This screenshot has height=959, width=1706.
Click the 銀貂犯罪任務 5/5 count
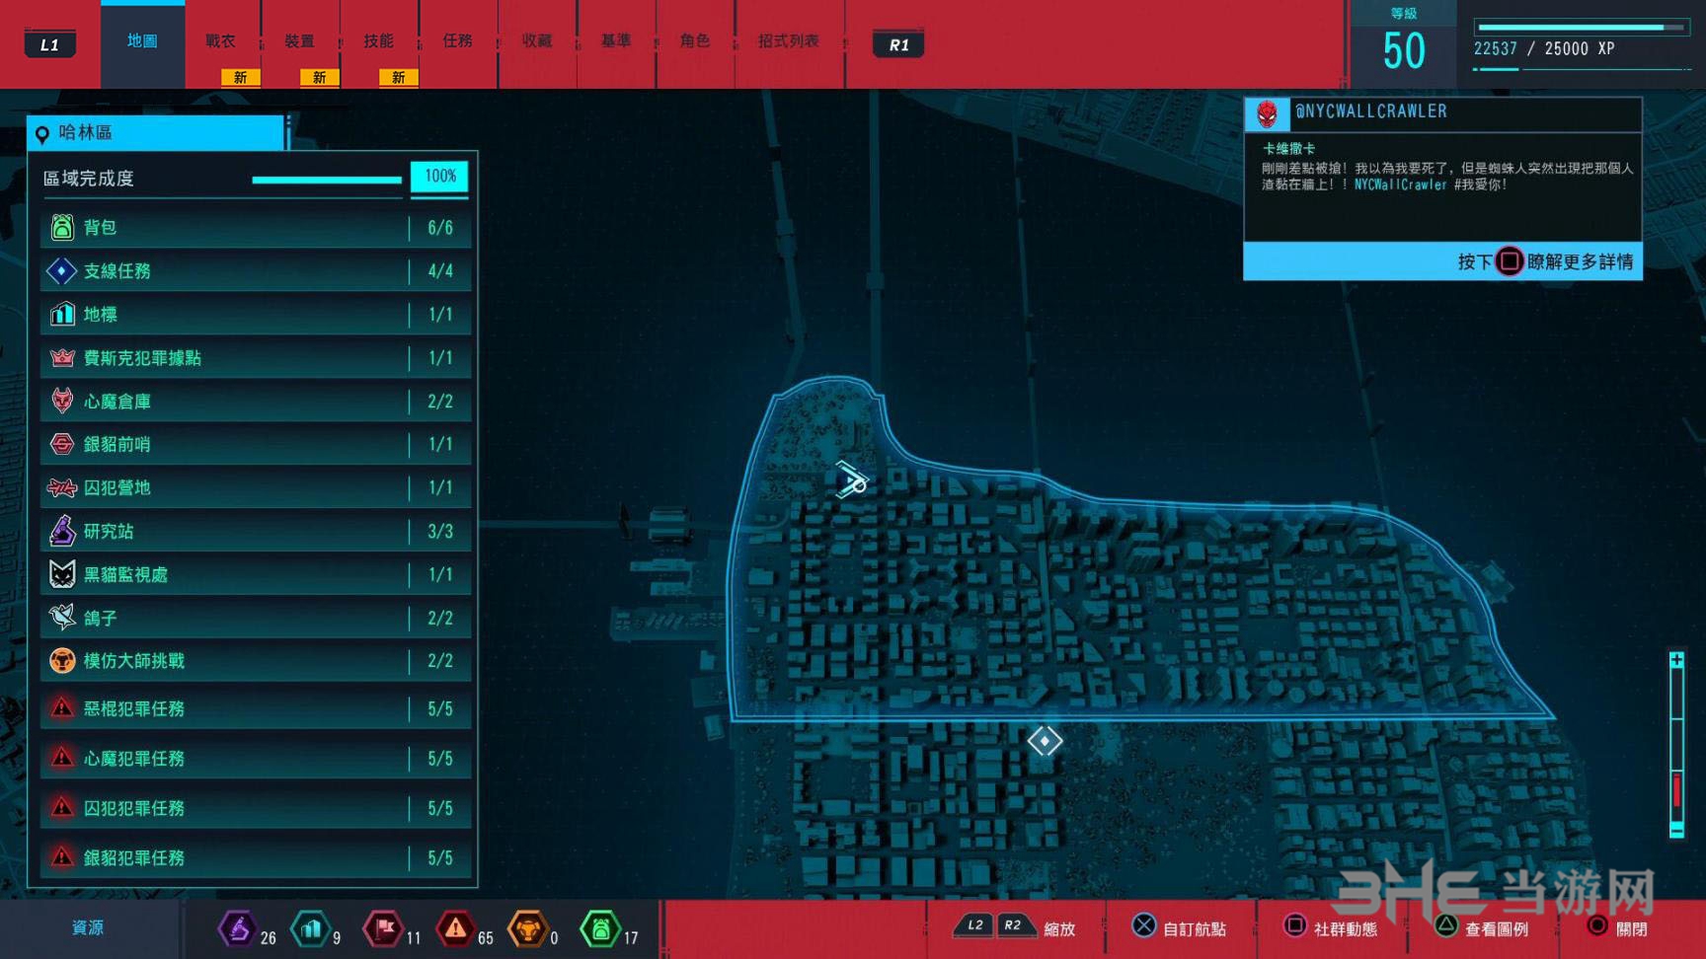click(x=440, y=857)
